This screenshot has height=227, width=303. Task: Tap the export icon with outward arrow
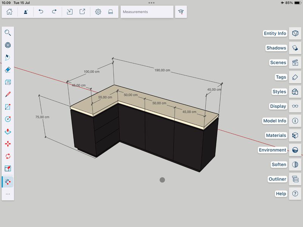[82, 12]
